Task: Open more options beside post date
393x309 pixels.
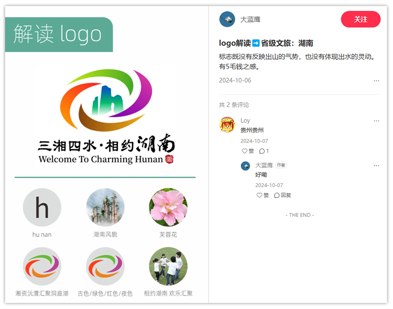Action: tap(376, 81)
